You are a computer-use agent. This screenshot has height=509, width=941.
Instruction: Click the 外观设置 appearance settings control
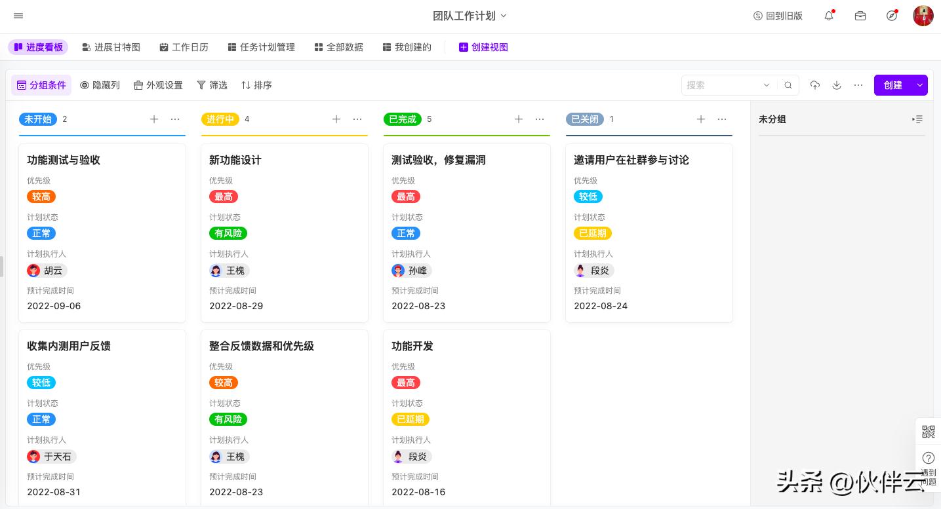coord(158,85)
